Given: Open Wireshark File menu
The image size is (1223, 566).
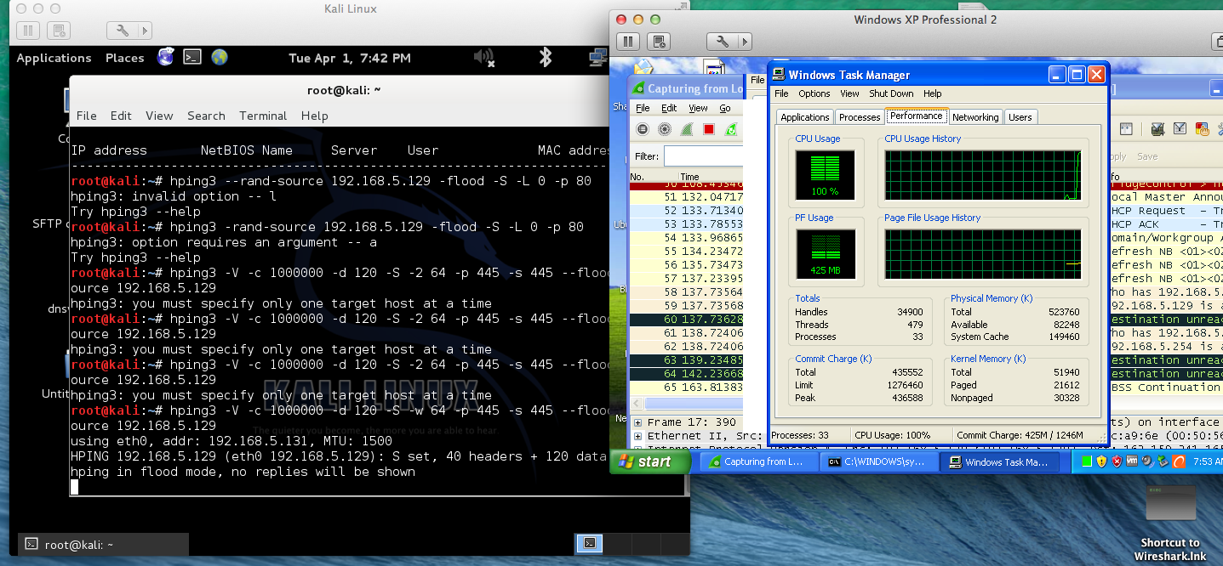Looking at the screenshot, I should [x=643, y=108].
